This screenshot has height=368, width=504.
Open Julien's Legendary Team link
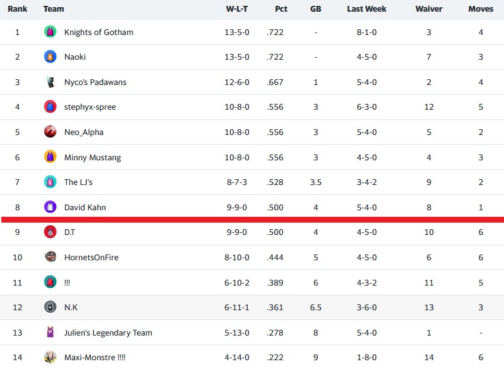(x=108, y=333)
